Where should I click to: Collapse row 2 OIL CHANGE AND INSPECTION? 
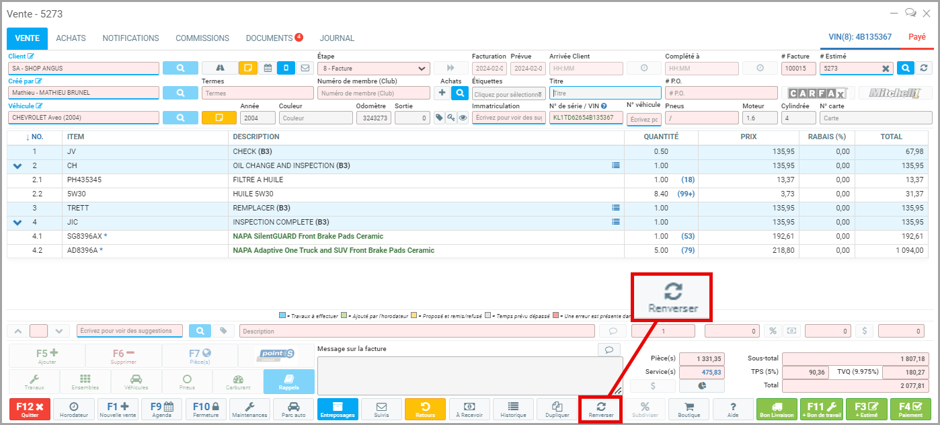click(x=17, y=165)
